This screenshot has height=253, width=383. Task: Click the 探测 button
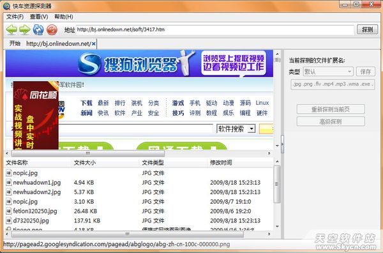coord(367,29)
